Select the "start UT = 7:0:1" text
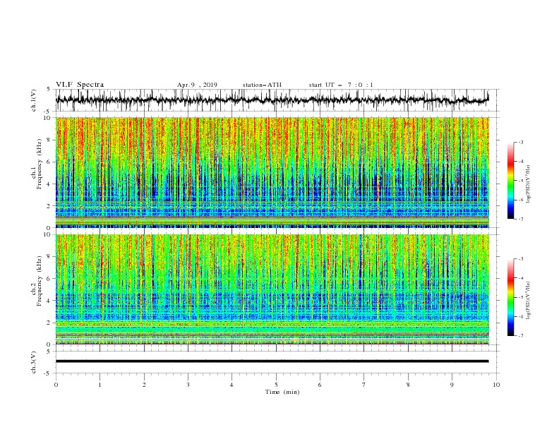 (x=341, y=85)
